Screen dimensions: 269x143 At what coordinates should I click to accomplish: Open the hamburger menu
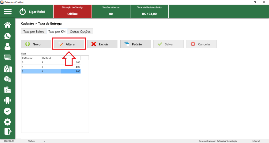point(8,12)
